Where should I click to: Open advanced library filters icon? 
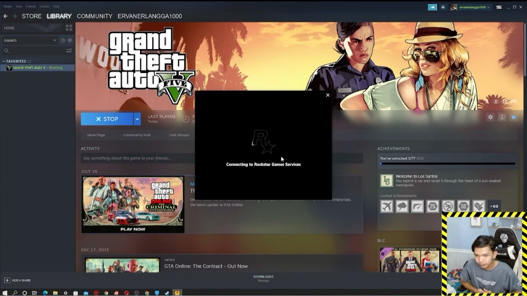coord(69,51)
